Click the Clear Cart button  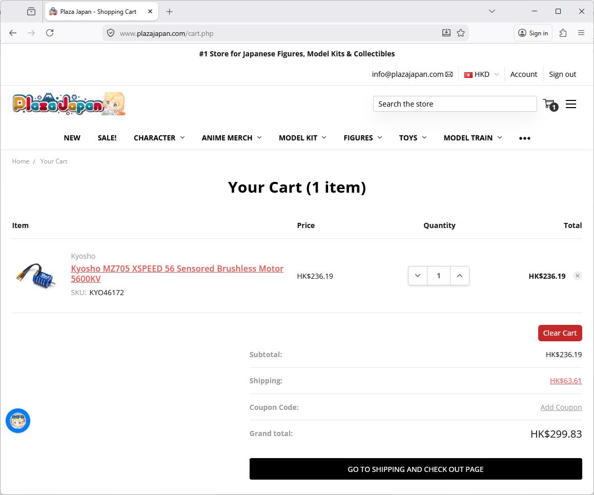pos(560,333)
